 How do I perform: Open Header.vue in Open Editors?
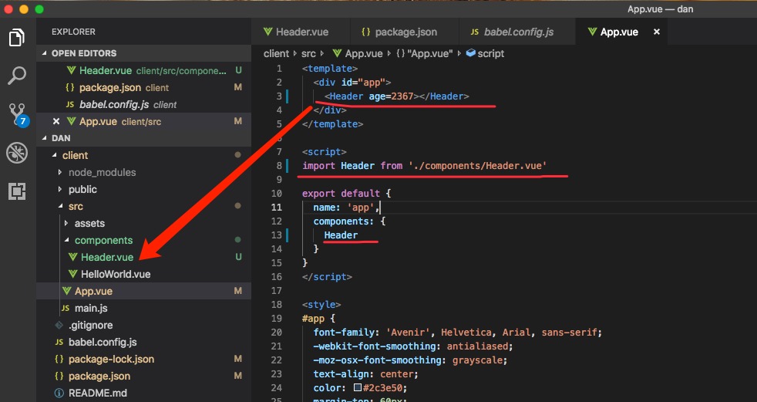[x=144, y=70]
